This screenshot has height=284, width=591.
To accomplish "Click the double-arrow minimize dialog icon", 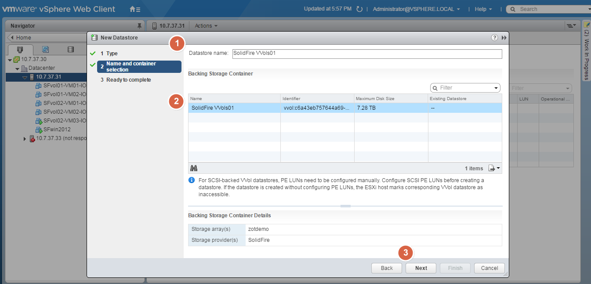I will [504, 38].
